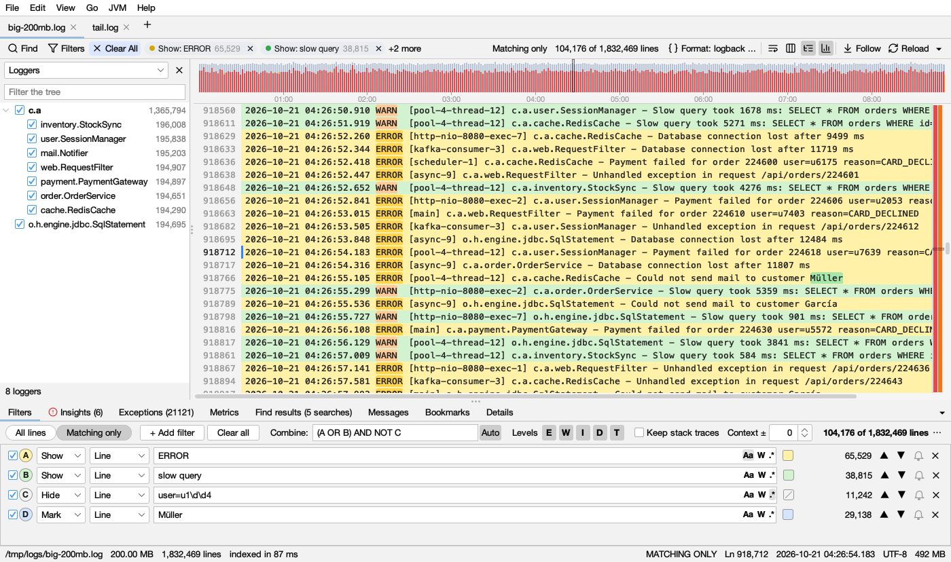Toggle the columns view icon
The image size is (951, 562).
(791, 48)
